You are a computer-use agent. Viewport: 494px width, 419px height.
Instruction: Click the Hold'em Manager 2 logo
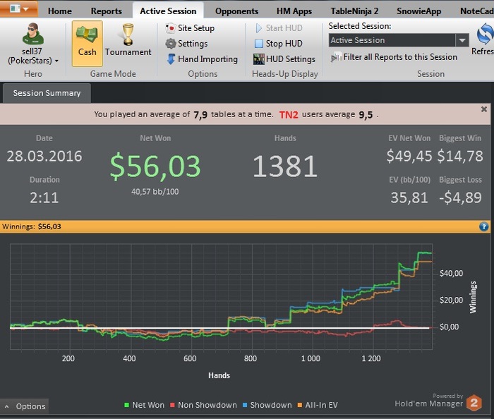pyautogui.click(x=474, y=403)
